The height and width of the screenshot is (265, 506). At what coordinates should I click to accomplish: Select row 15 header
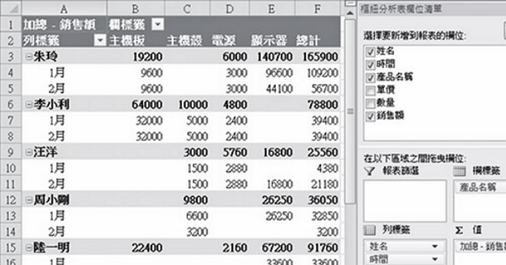(x=10, y=248)
